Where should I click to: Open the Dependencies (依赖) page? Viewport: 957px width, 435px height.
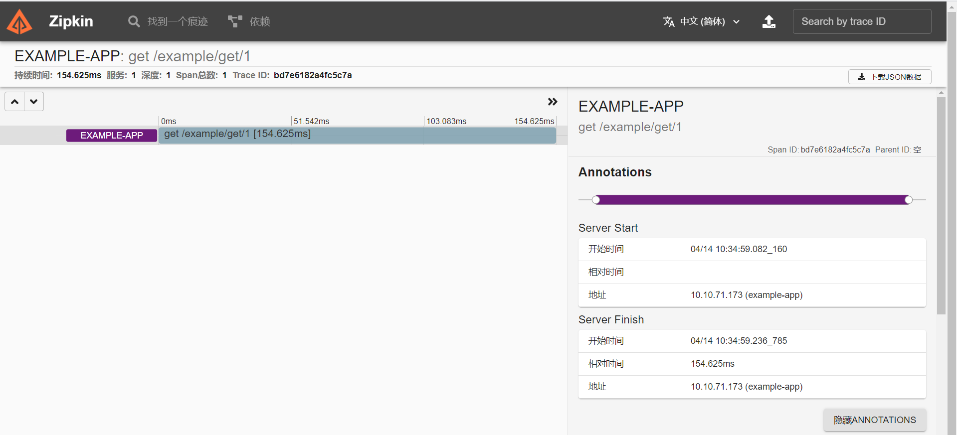click(x=249, y=21)
